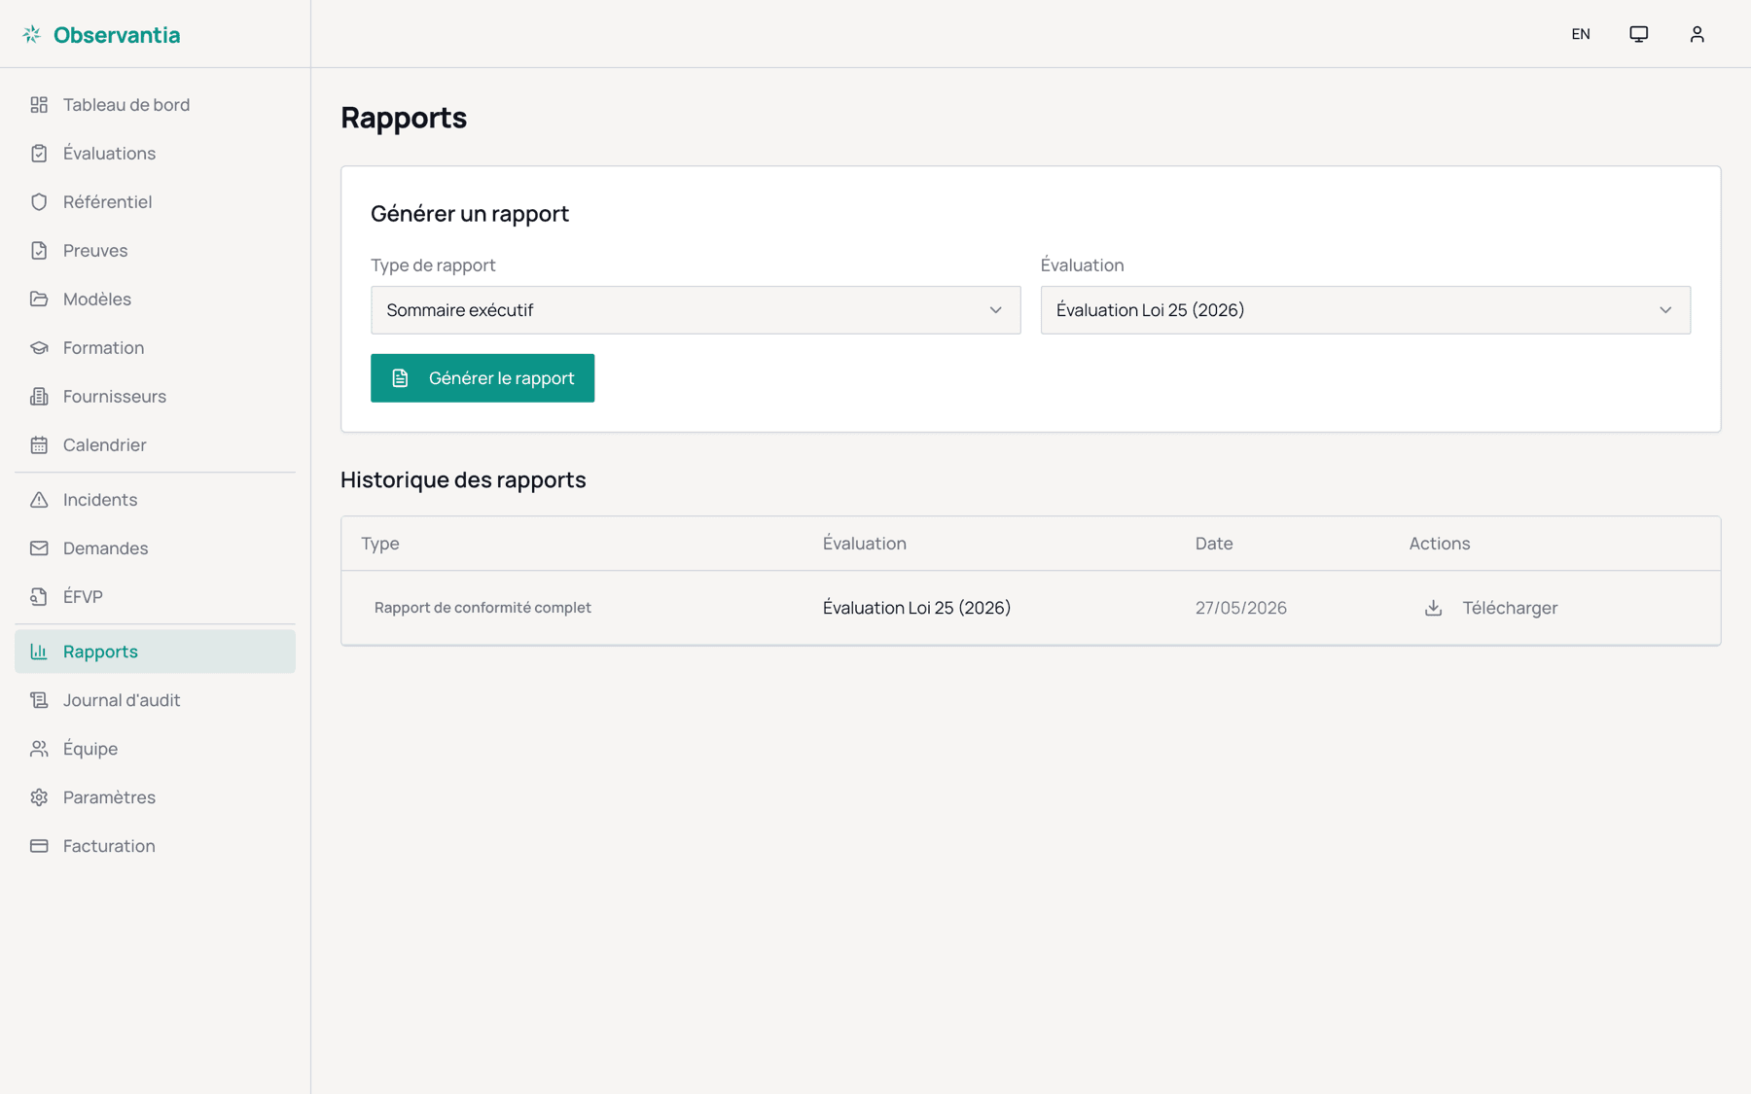Image resolution: width=1751 pixels, height=1094 pixels.
Task: Click the Facturation credit card icon
Action: 39,845
